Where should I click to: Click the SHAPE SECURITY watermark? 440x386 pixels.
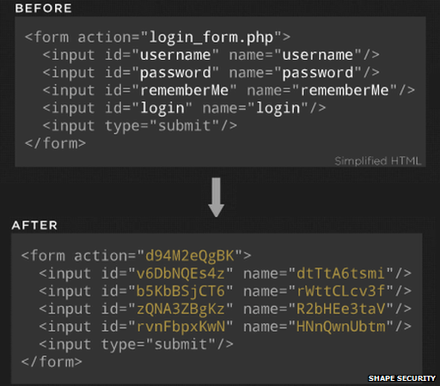coord(401,378)
